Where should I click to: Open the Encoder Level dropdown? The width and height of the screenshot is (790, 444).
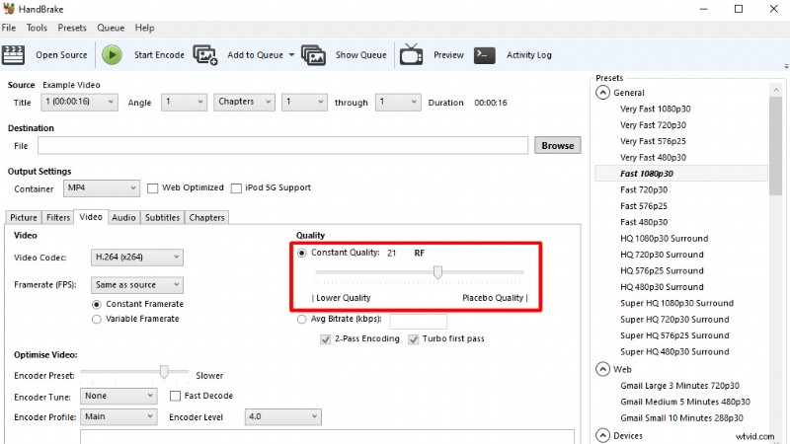pos(283,416)
